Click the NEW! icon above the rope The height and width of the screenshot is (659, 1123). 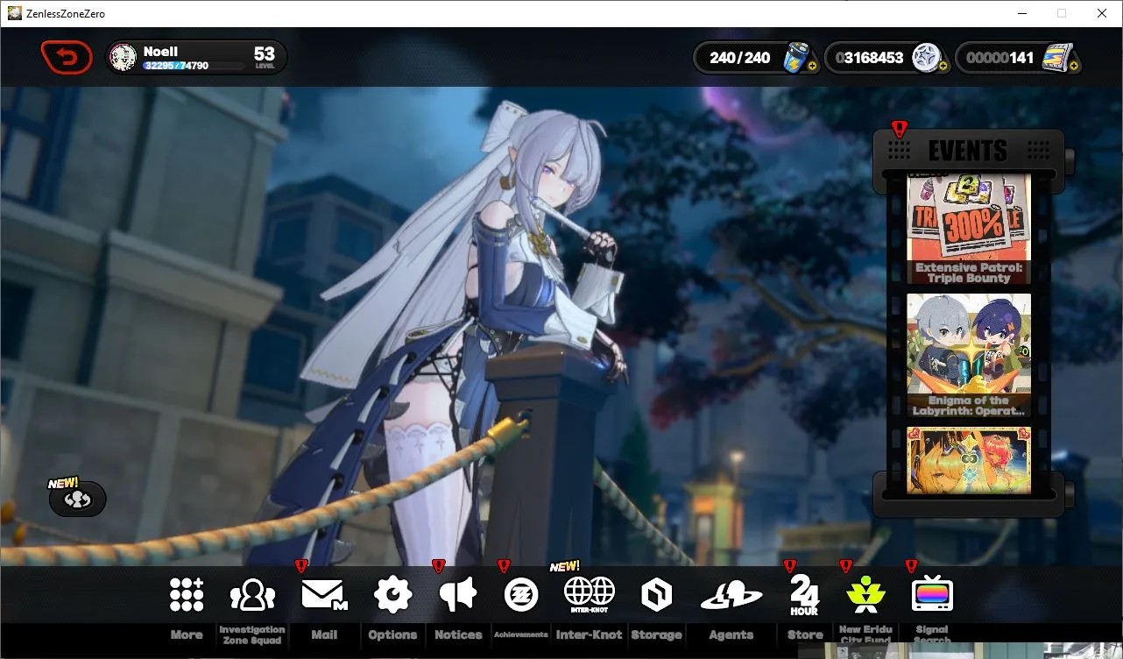(x=78, y=499)
